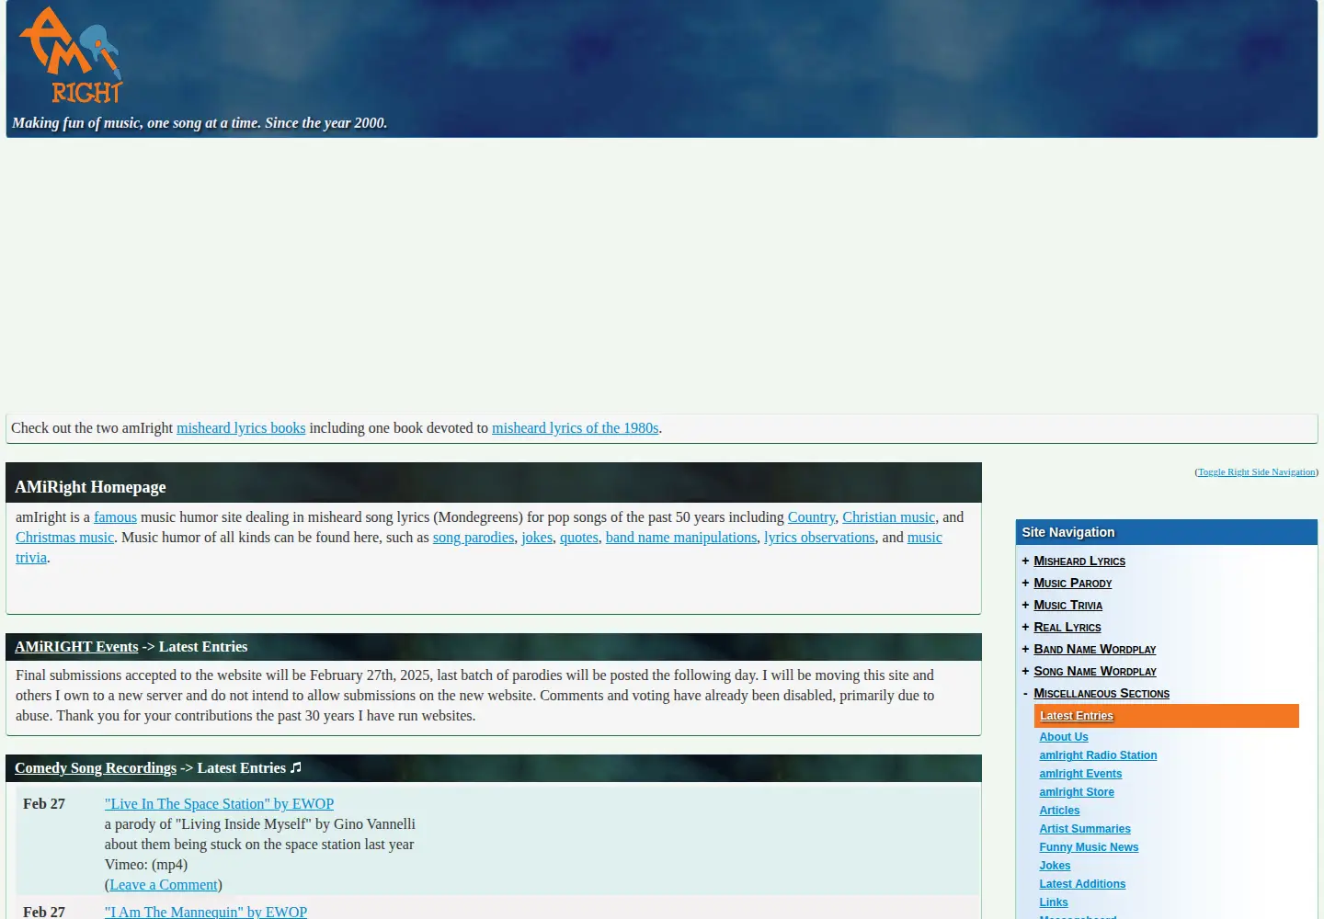Open the Christian music link
This screenshot has width=1324, height=919.
888,517
